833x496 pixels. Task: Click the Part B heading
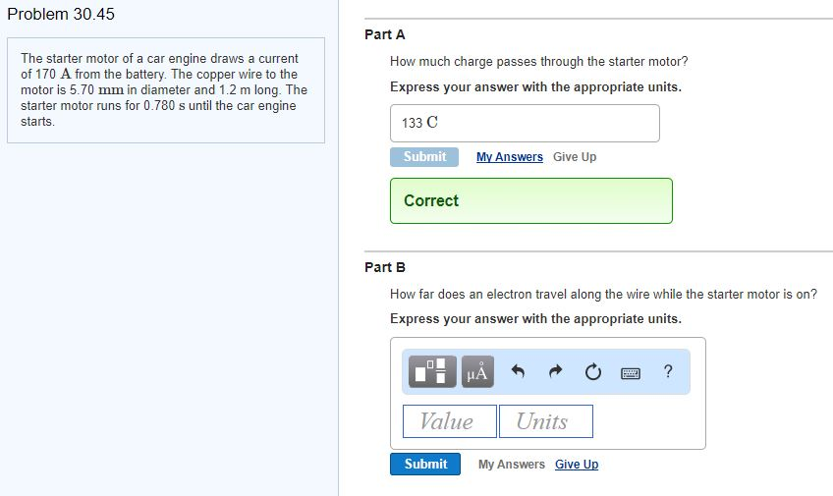click(385, 267)
